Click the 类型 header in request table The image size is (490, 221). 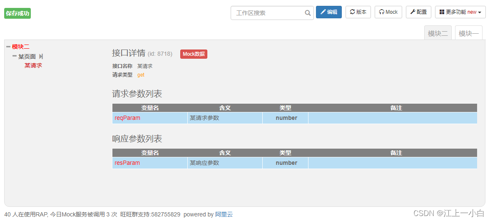coord(285,108)
